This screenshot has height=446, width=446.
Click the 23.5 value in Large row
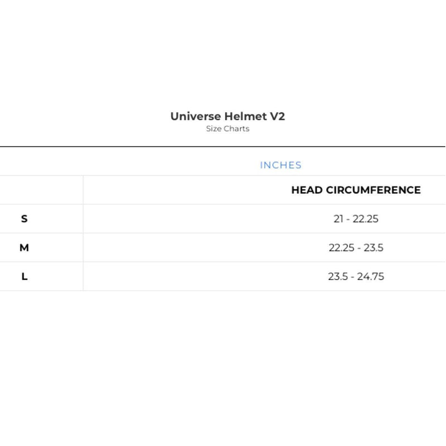(x=338, y=277)
